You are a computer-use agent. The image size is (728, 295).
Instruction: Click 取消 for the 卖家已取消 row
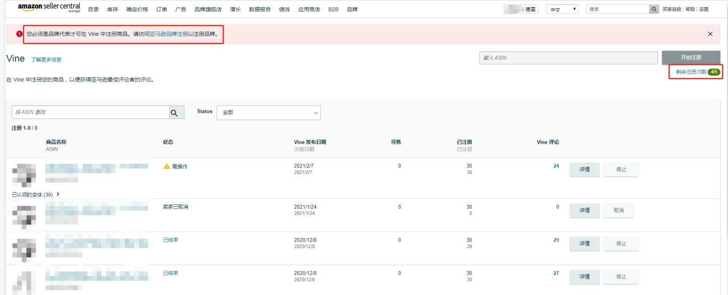coord(619,210)
